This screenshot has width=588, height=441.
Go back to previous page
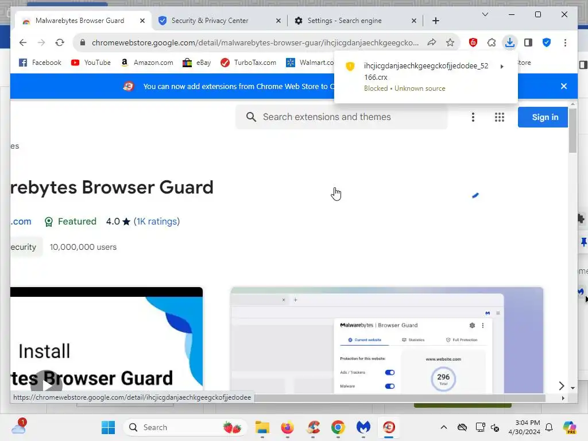coord(23,42)
